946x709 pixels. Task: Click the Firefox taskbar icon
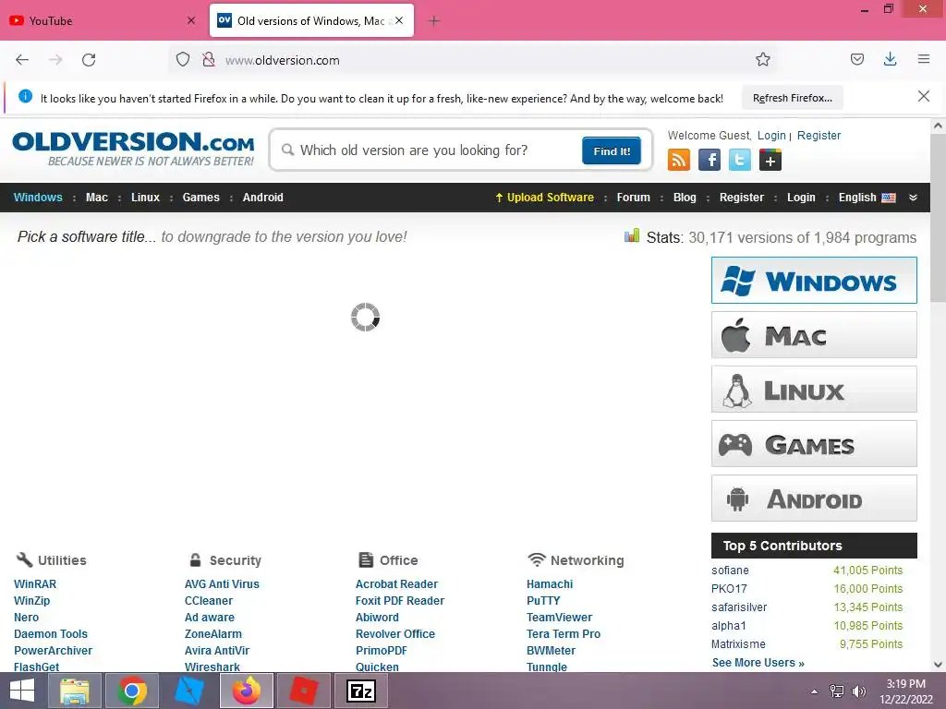247,691
